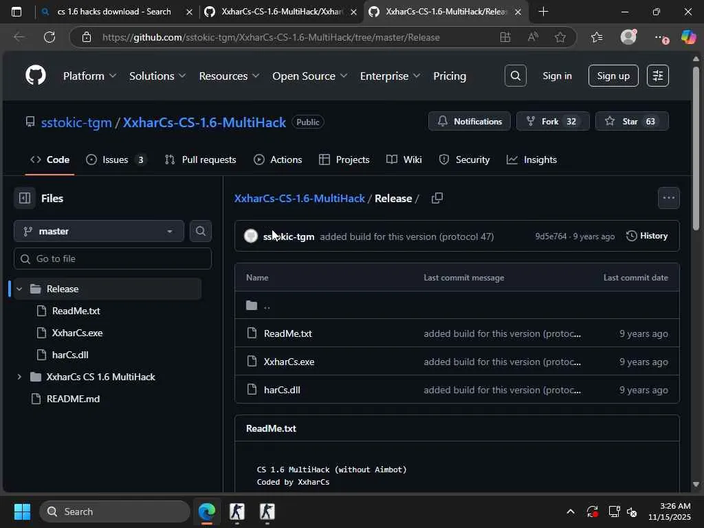Image resolution: width=704 pixels, height=528 pixels.
Task: Open the Actions tab
Action: (x=278, y=159)
